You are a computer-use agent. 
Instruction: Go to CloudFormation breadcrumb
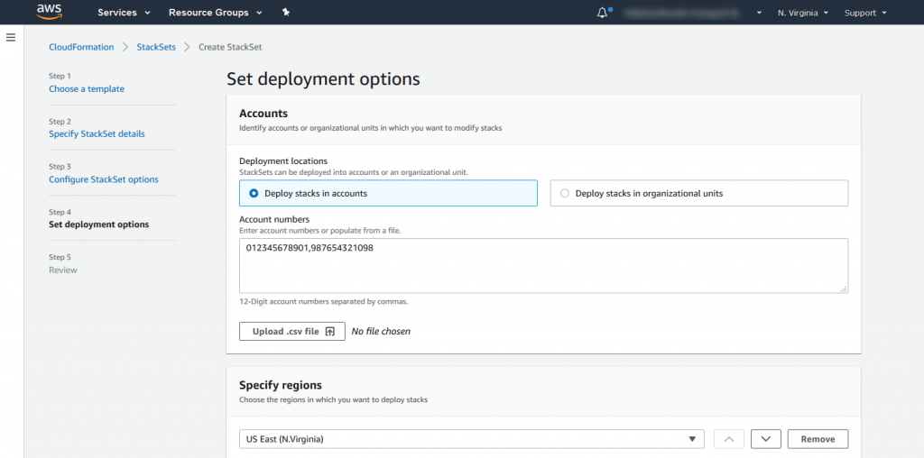81,47
